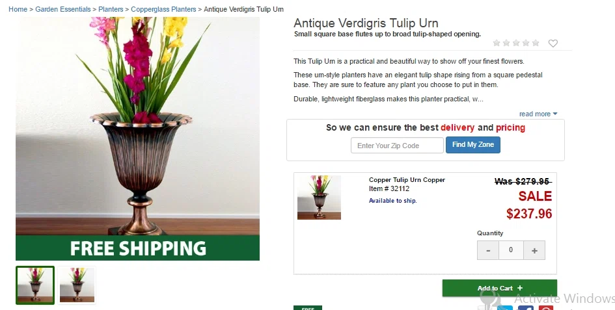This screenshot has height=310, width=615.
Task: Share on Pinterest using its icon
Action: (545, 307)
